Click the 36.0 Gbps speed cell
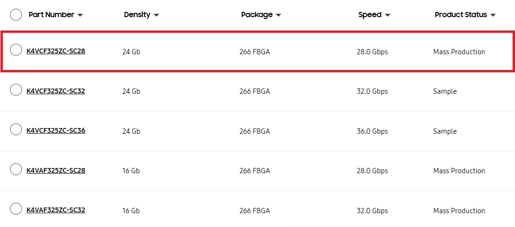Screen dimensions: 515x227 coord(372,131)
